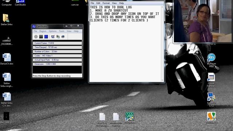Click Number of Colors : 32 bits row
This screenshot has height=131, width=233.
pyautogui.click(x=57, y=52)
